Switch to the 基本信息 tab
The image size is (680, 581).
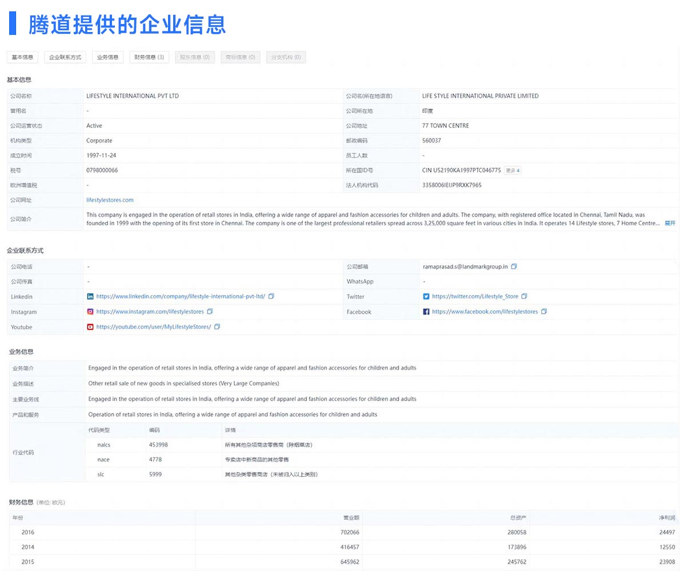coord(22,57)
